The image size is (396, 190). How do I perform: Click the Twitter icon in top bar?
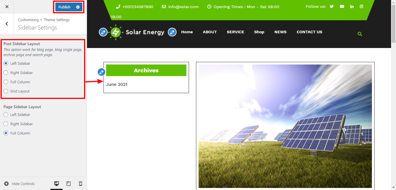click(x=332, y=6)
